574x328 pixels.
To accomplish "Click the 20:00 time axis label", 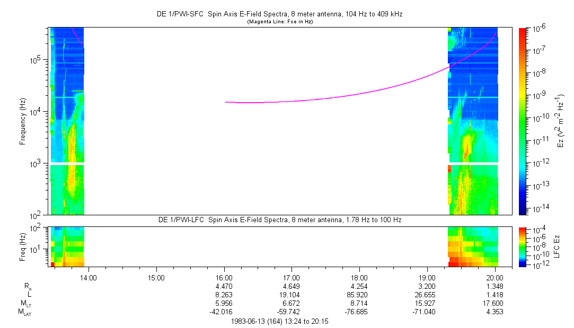I will point(496,278).
